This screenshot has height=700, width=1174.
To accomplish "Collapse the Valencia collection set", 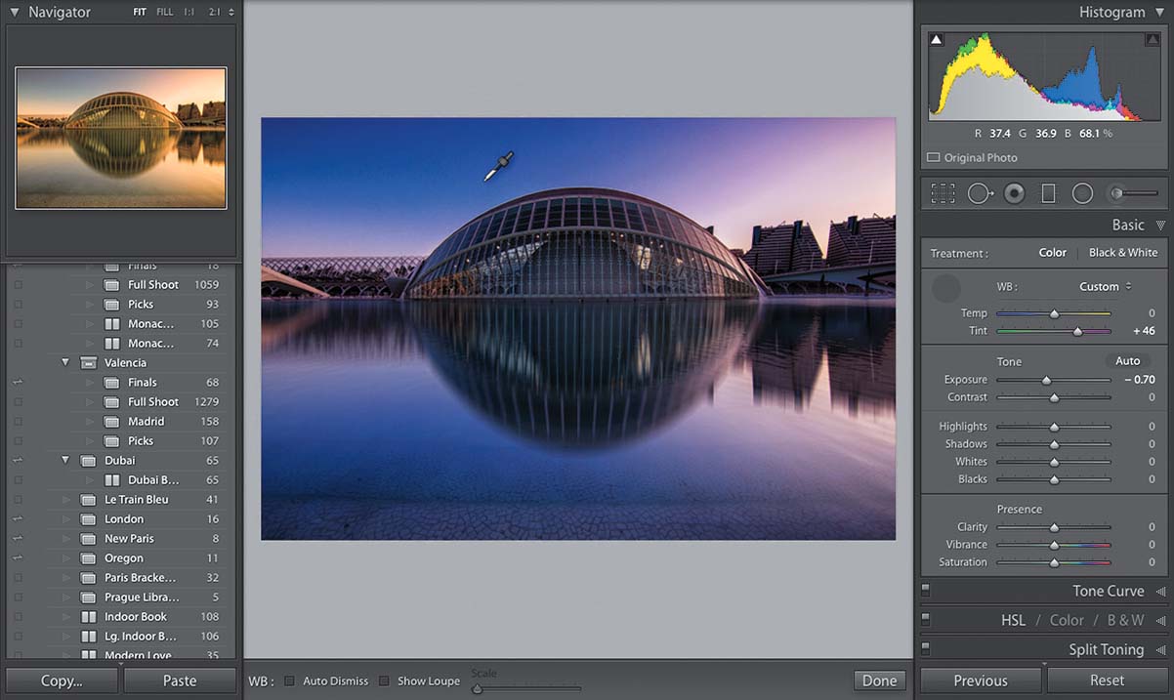I will (x=65, y=362).
